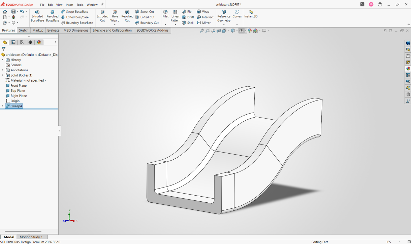
Task: Expand the History tree node
Action: [x=3, y=60]
